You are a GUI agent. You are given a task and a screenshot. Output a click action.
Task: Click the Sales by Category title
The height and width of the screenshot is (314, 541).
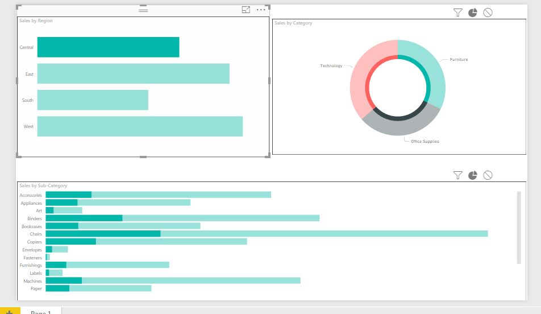(293, 23)
